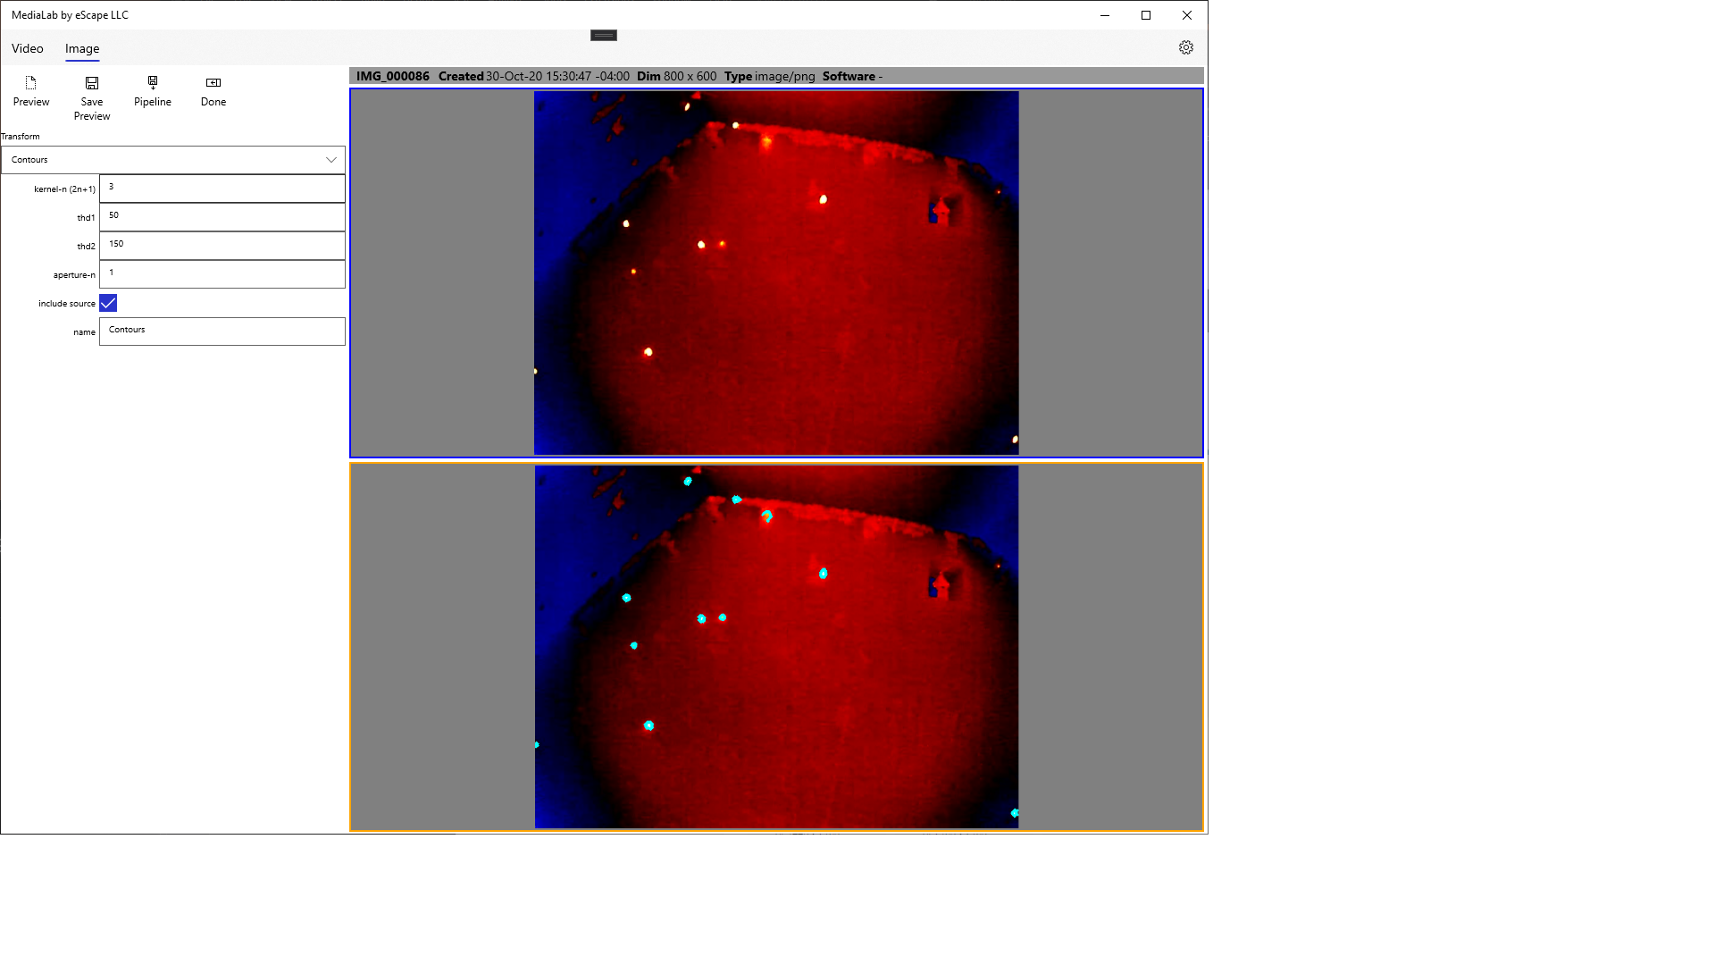Edit the name field containing Contours

pyautogui.click(x=222, y=331)
